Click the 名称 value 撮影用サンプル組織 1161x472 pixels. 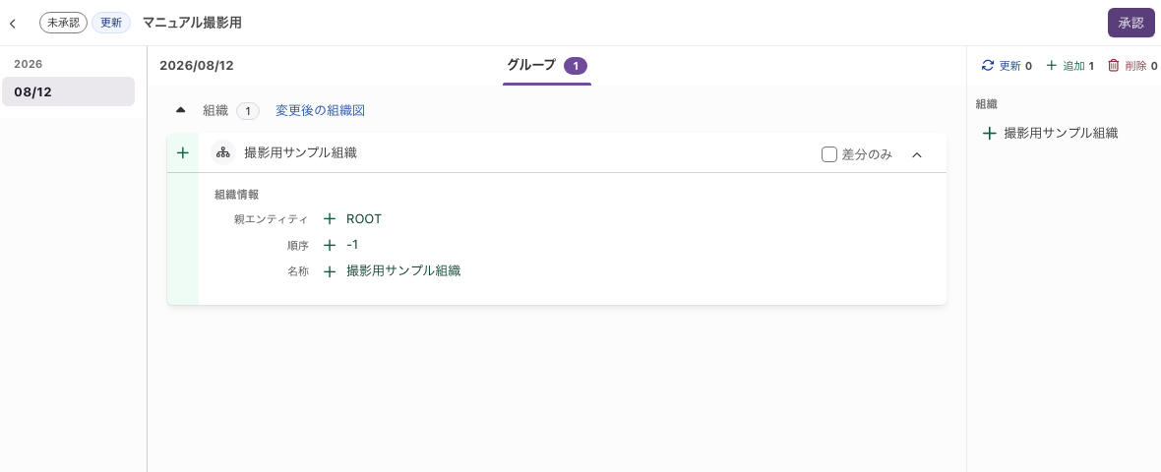[x=403, y=270]
